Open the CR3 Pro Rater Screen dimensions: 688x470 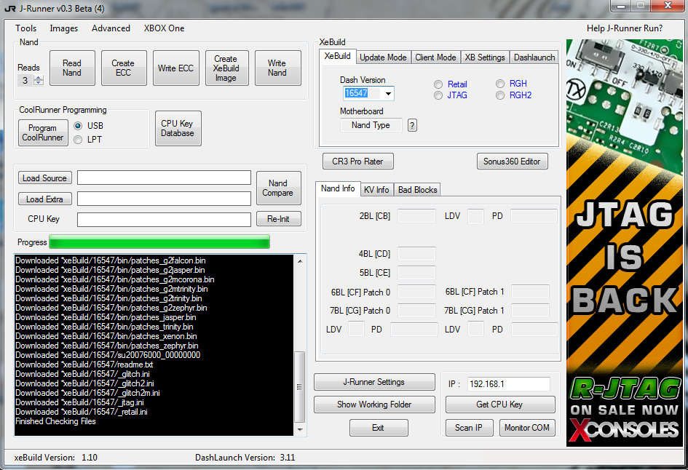pos(357,161)
